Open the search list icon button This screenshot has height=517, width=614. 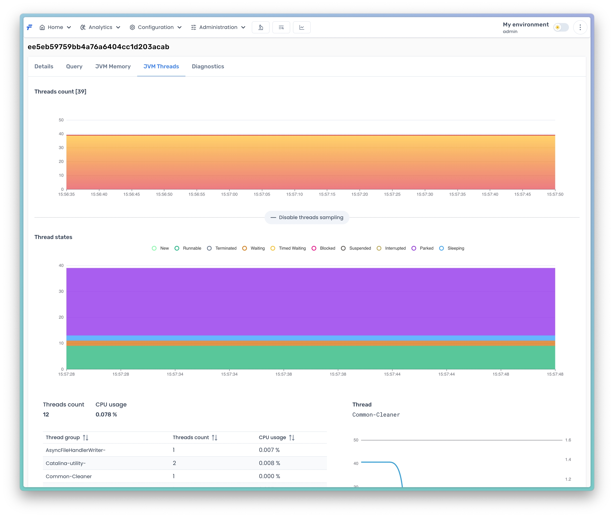(x=281, y=27)
